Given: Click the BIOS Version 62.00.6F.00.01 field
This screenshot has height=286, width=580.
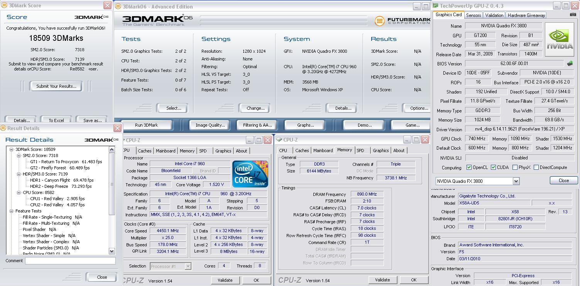Looking at the screenshot, I should (515, 64).
